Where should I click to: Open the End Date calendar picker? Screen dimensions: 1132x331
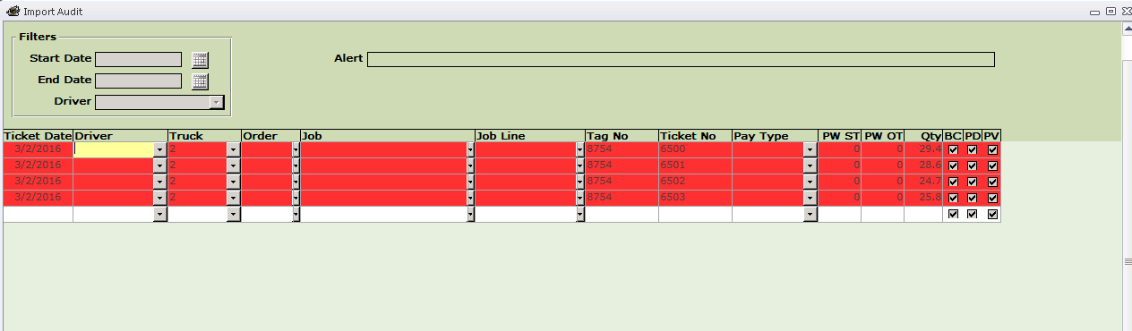click(x=200, y=81)
